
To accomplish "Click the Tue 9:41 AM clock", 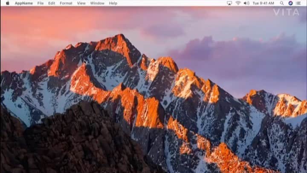I will [264, 3].
